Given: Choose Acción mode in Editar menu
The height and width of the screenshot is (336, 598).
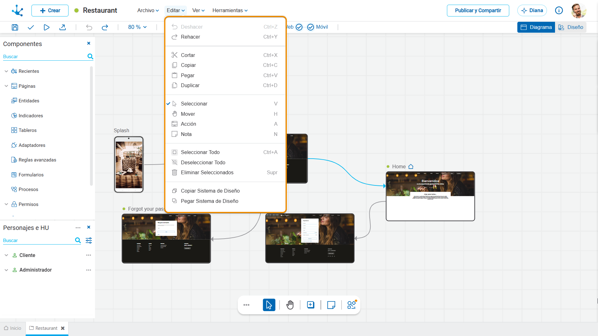Looking at the screenshot, I should click(x=225, y=124).
